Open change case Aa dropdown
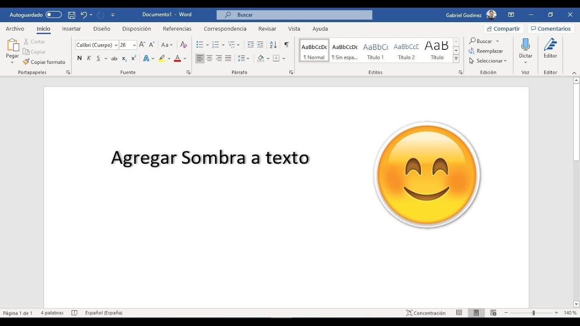Image resolution: width=580 pixels, height=326 pixels. tap(167, 45)
